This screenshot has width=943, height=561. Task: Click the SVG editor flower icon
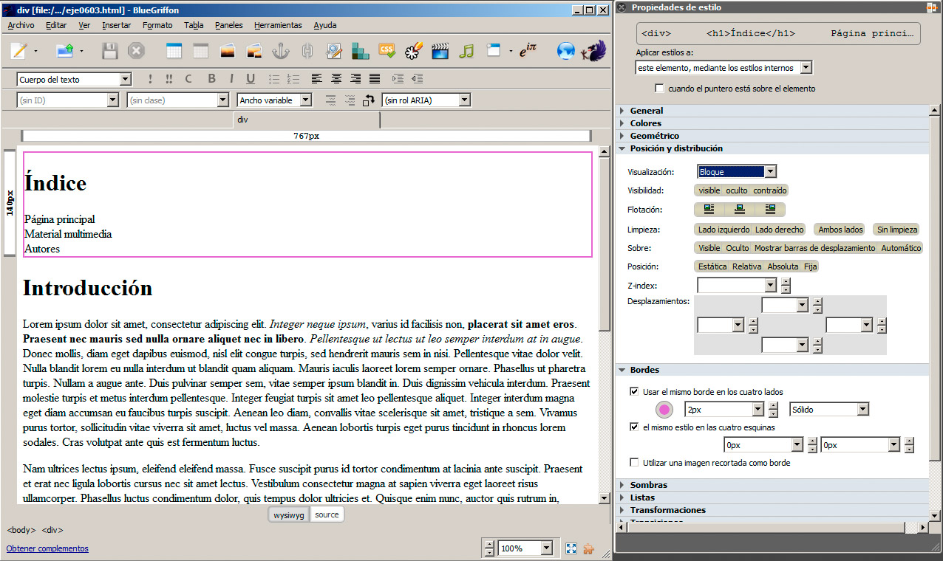click(x=413, y=51)
